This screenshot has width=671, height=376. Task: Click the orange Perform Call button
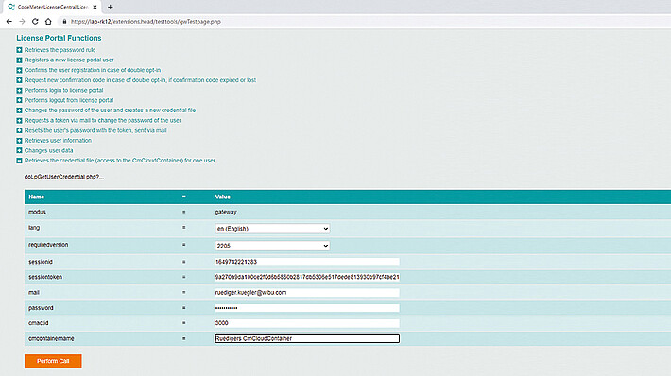pos(53,361)
